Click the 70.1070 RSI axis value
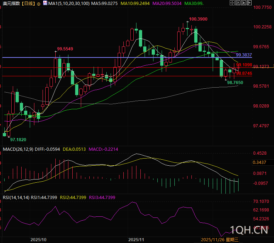274x243 pixels. [x=261, y=201]
